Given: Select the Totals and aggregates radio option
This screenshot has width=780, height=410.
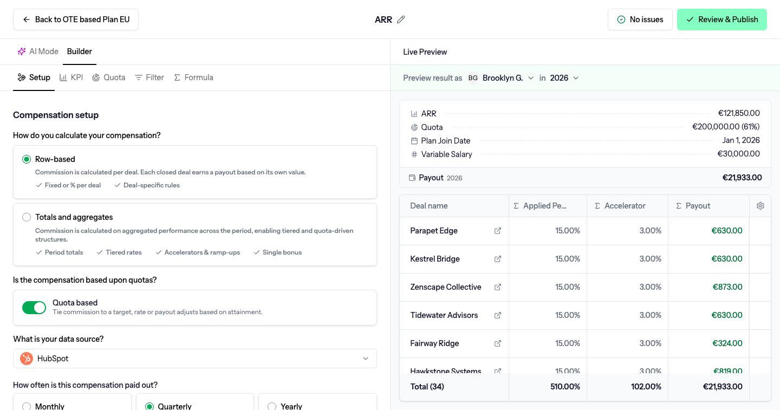Looking at the screenshot, I should point(27,217).
